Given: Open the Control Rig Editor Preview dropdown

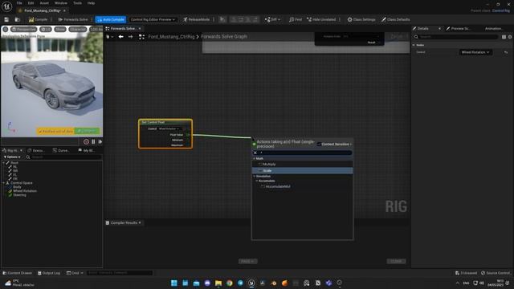Looking at the screenshot, I should (153, 19).
